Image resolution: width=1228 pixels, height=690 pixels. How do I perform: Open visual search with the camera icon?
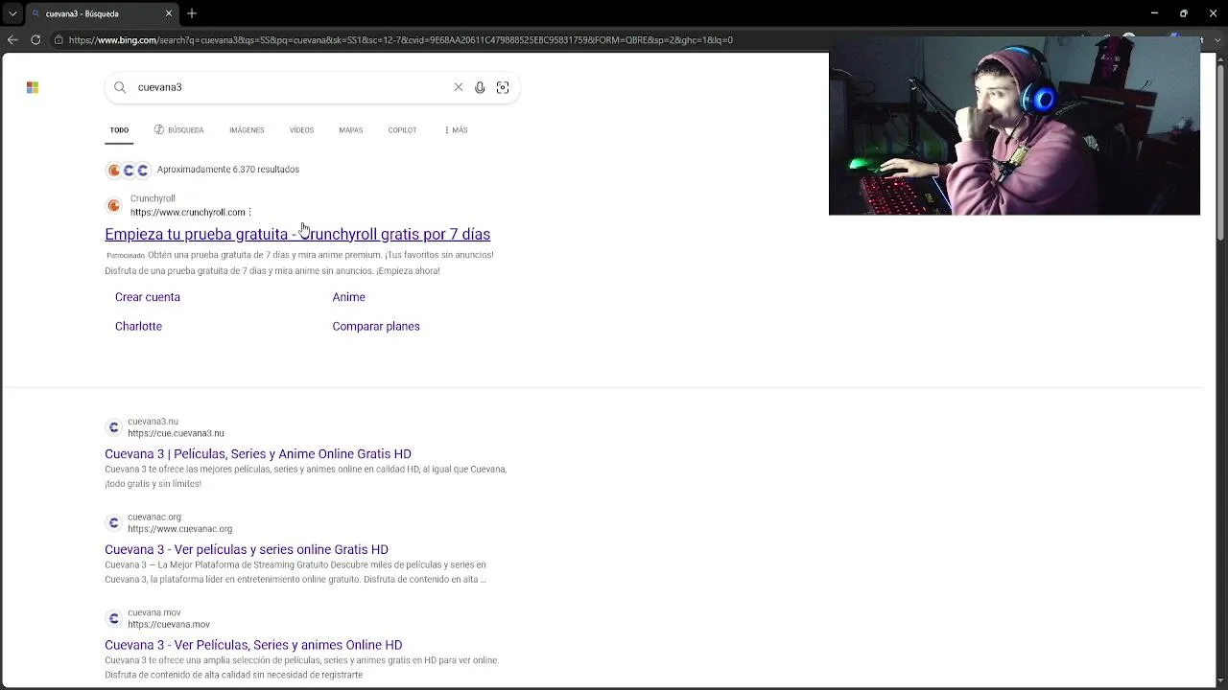point(503,87)
